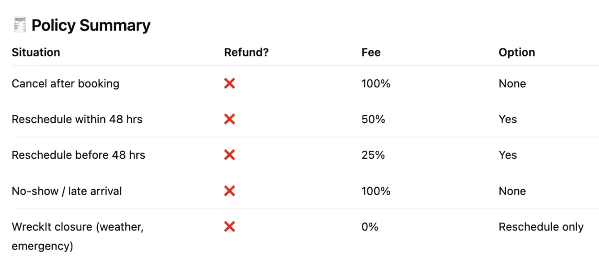Select the Reschedule within 48 hrs cell

pos(77,119)
